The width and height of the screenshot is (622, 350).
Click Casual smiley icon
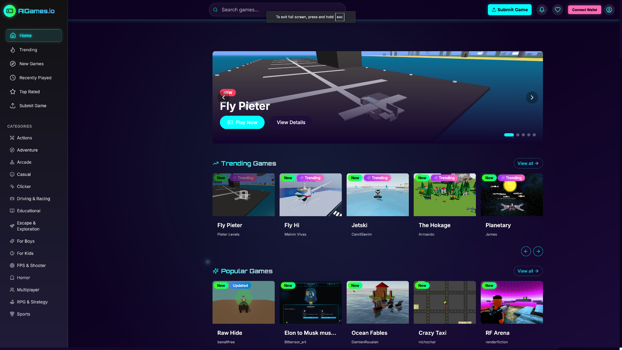click(x=12, y=174)
